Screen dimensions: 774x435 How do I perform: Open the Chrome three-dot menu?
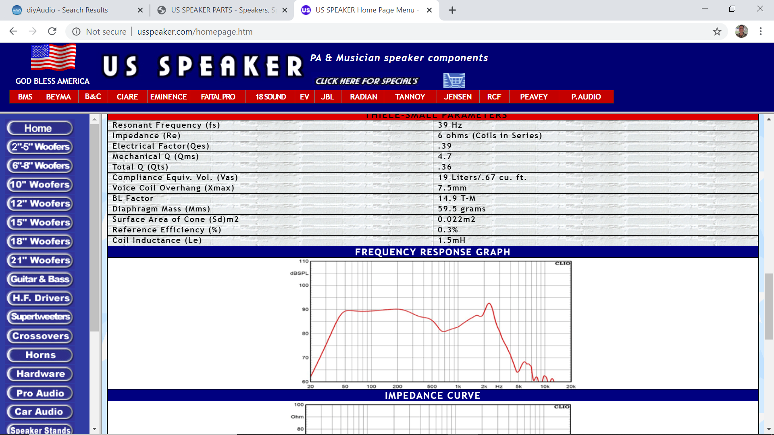[761, 31]
